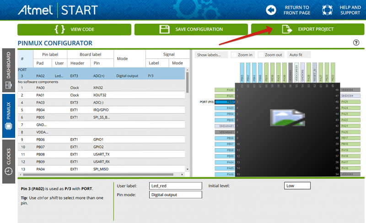Viewport: 366px width, 223px height.
Task: Click the PA03 pin on chip diagram
Action: [225, 108]
